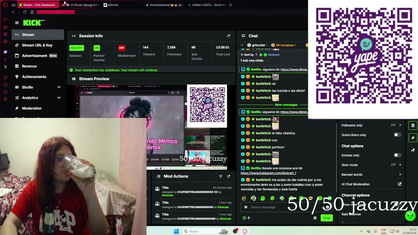This screenshot has height=235, width=418.
Task: Click AI Chat Moderation option
Action: (x=355, y=184)
